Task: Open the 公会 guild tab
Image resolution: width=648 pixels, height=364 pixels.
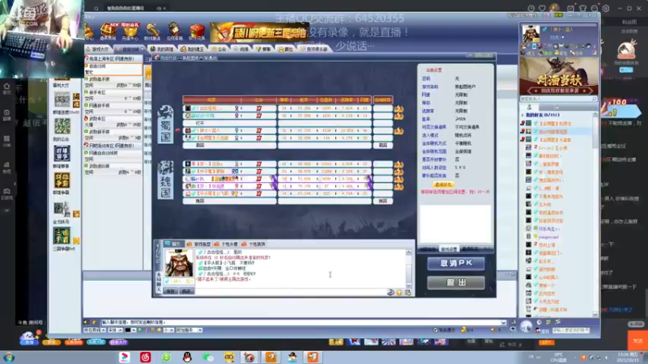Action: tap(219, 49)
